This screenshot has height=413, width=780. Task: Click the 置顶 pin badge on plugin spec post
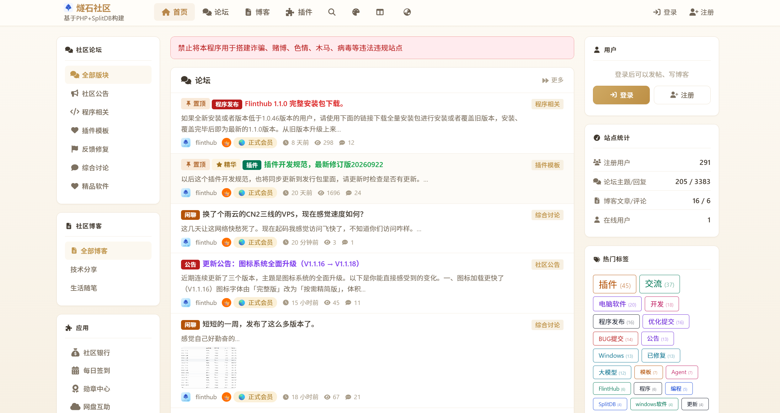(195, 165)
